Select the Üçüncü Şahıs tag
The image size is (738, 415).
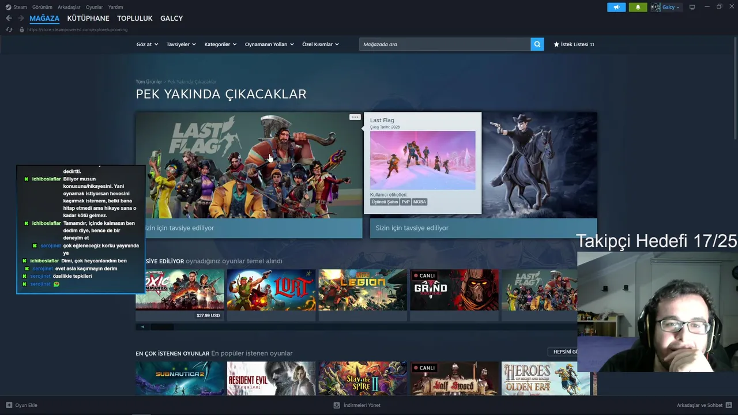coord(385,202)
